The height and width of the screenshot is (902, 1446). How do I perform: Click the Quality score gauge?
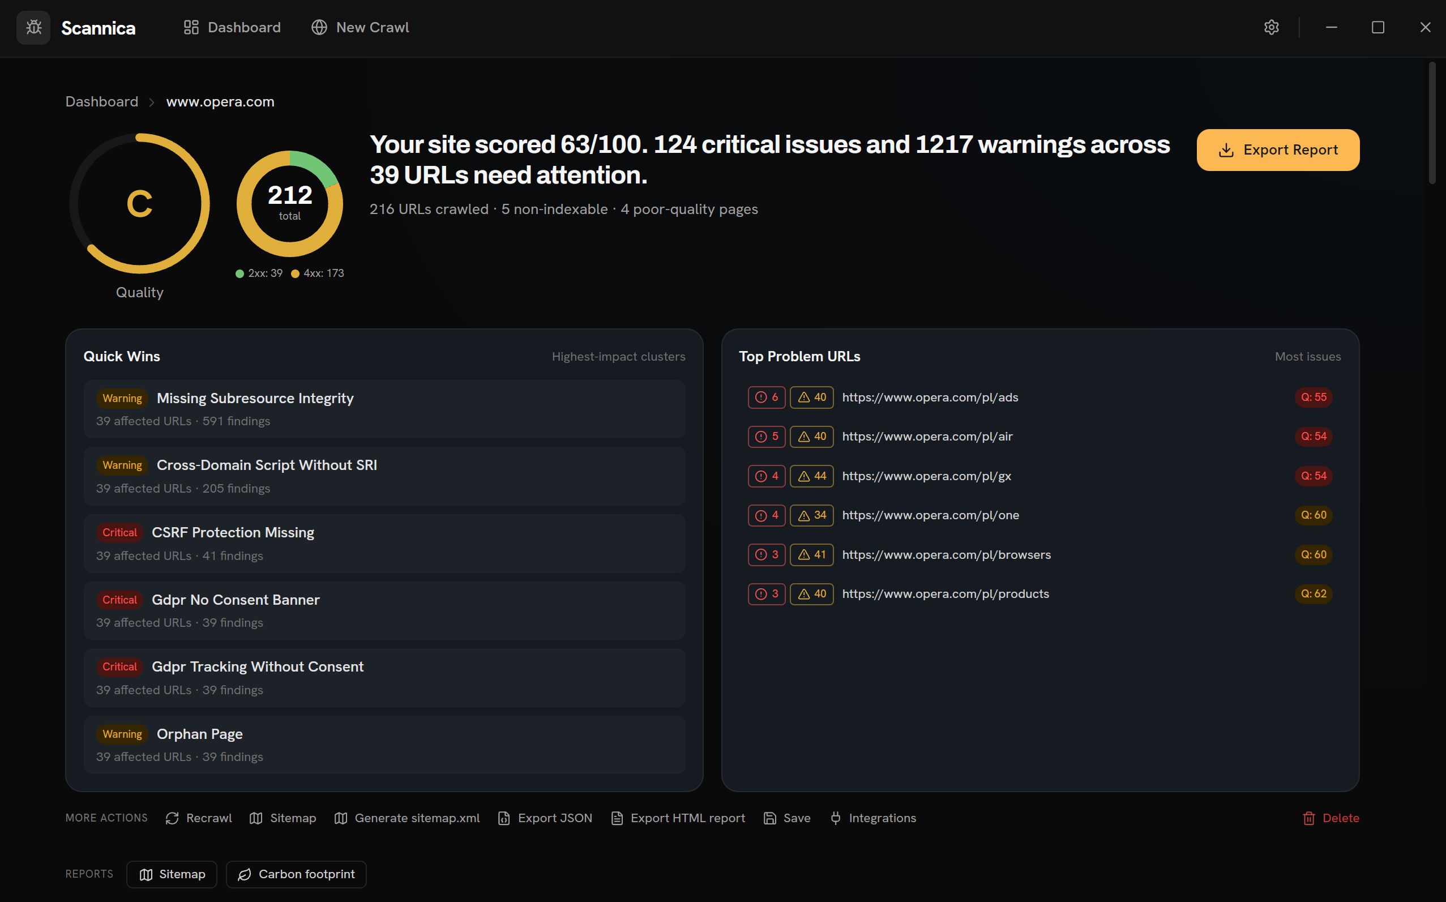click(x=140, y=203)
